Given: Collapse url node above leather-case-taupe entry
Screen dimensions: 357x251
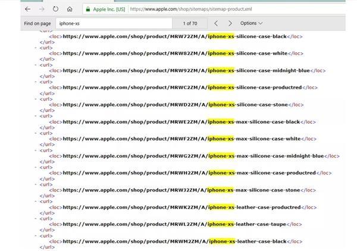Looking at the screenshot, I should [x=36, y=218].
